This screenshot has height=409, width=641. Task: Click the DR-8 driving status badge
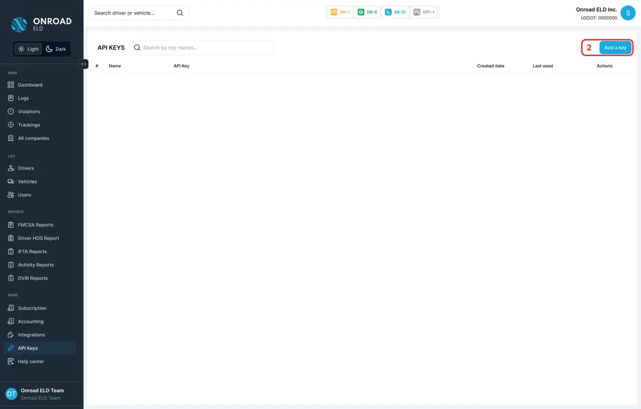point(368,12)
